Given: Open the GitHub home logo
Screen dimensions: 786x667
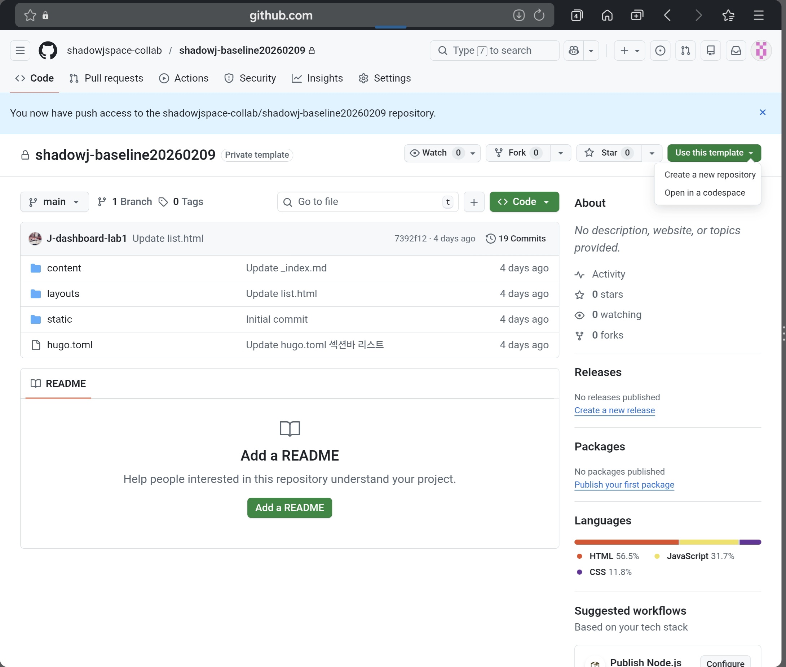Looking at the screenshot, I should (x=48, y=50).
